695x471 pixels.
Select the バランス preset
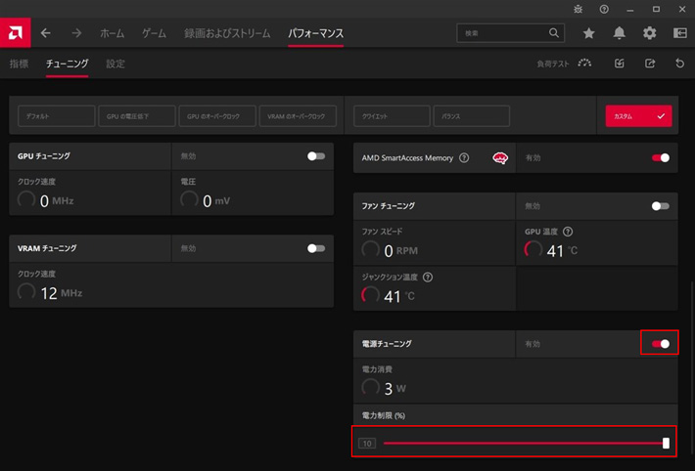click(x=472, y=116)
